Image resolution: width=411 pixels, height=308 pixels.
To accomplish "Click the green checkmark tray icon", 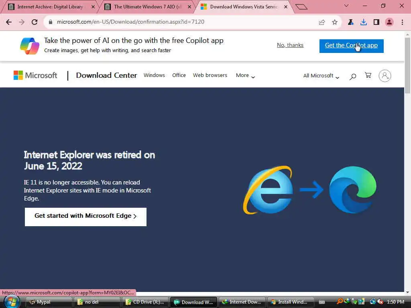I will 354,302.
